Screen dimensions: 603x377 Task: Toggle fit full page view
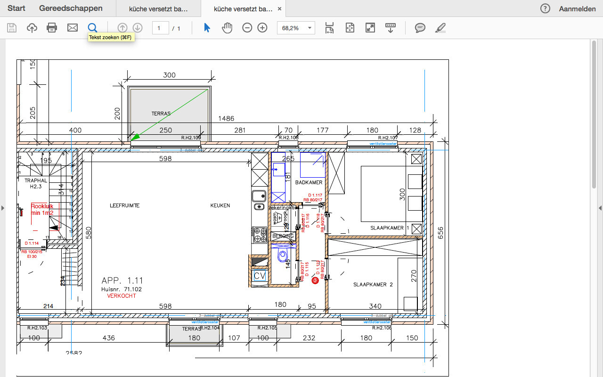click(350, 28)
